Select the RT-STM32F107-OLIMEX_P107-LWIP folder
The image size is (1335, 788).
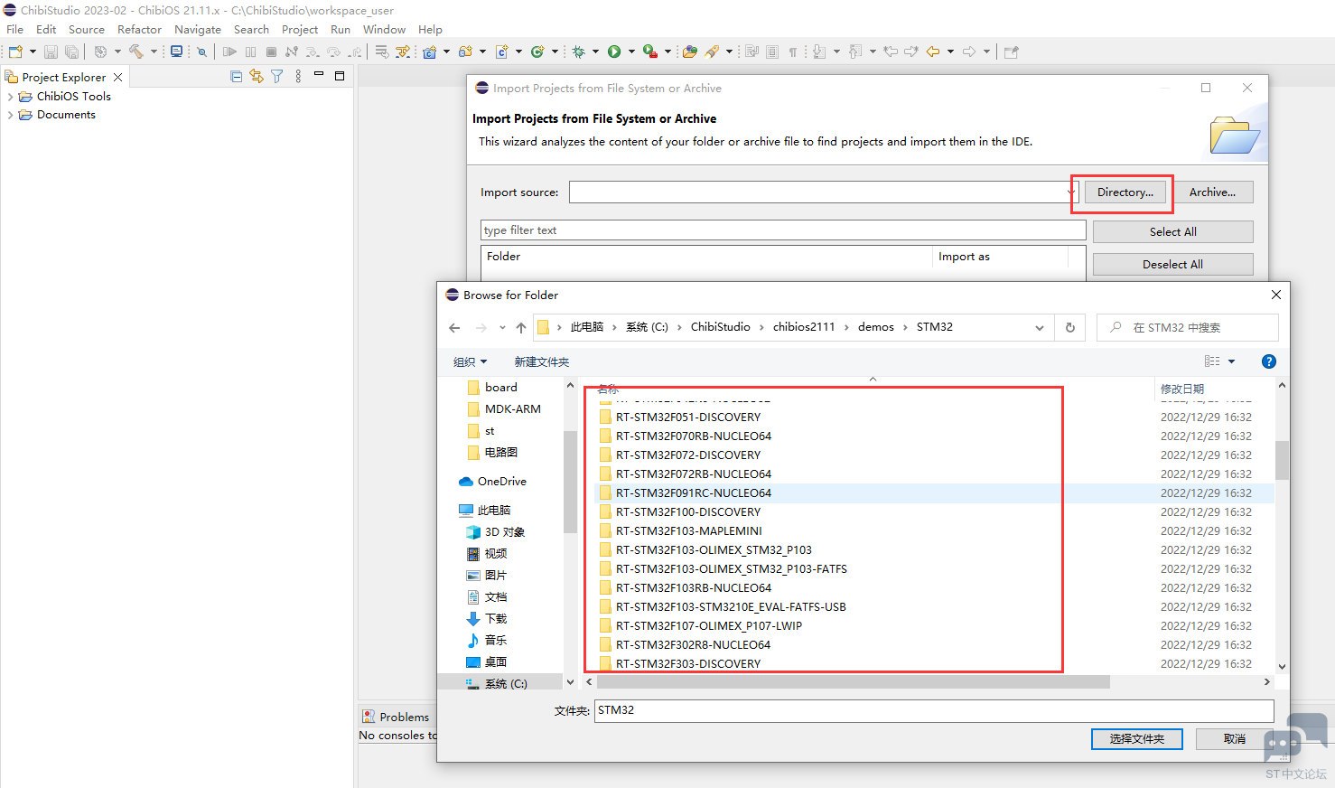pyautogui.click(x=709, y=626)
